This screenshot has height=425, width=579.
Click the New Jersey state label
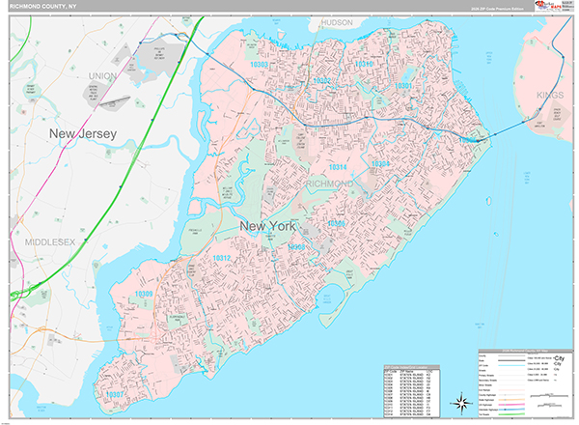(83, 133)
